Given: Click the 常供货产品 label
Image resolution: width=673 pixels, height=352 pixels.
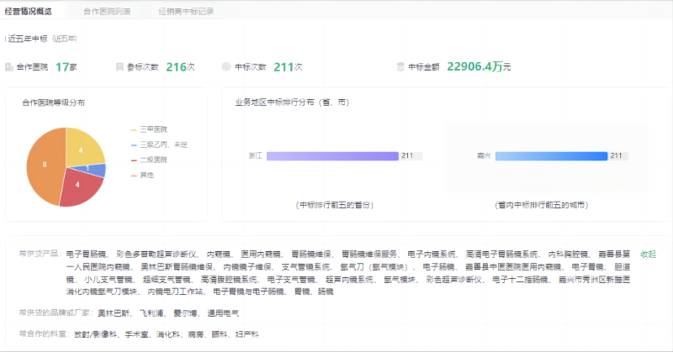Looking at the screenshot, I should tap(40, 254).
